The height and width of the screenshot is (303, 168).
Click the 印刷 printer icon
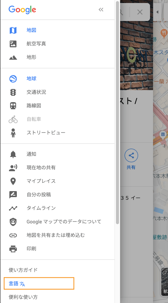click(x=13, y=249)
